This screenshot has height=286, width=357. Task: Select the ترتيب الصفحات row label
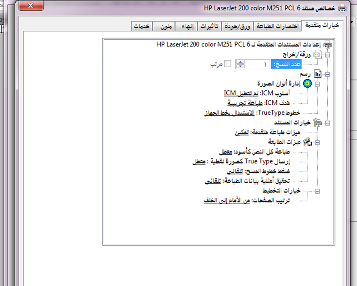(x=271, y=201)
